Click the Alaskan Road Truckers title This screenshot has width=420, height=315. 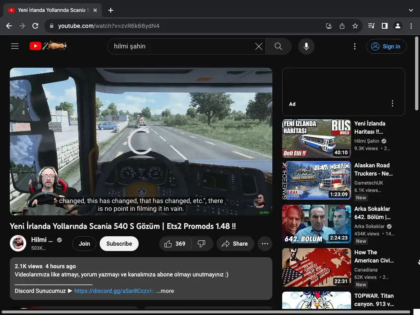(373, 169)
